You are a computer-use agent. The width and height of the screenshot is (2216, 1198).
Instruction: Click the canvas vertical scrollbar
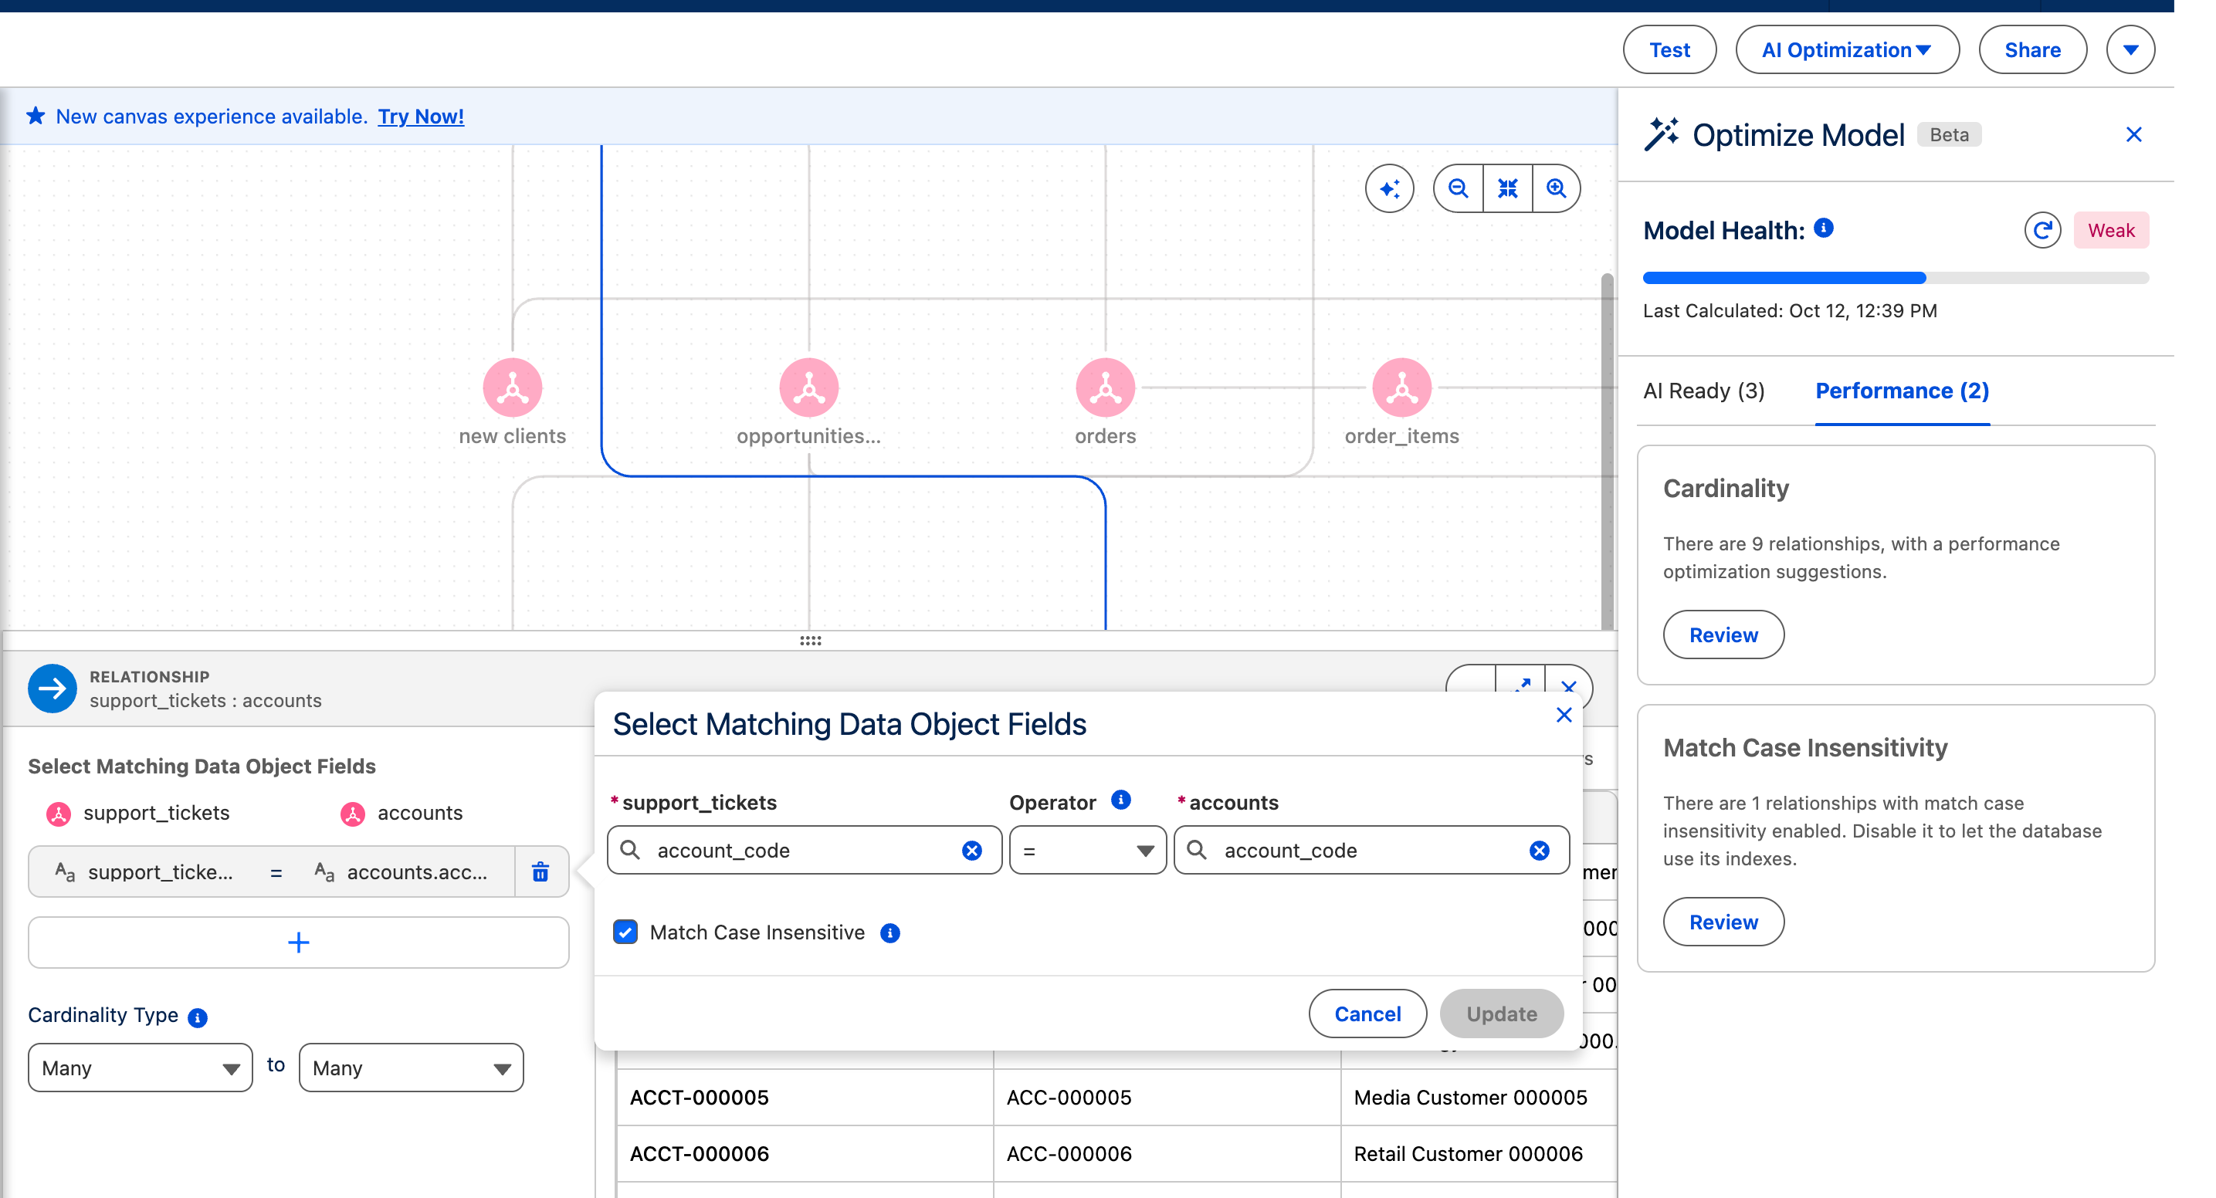[1607, 452]
